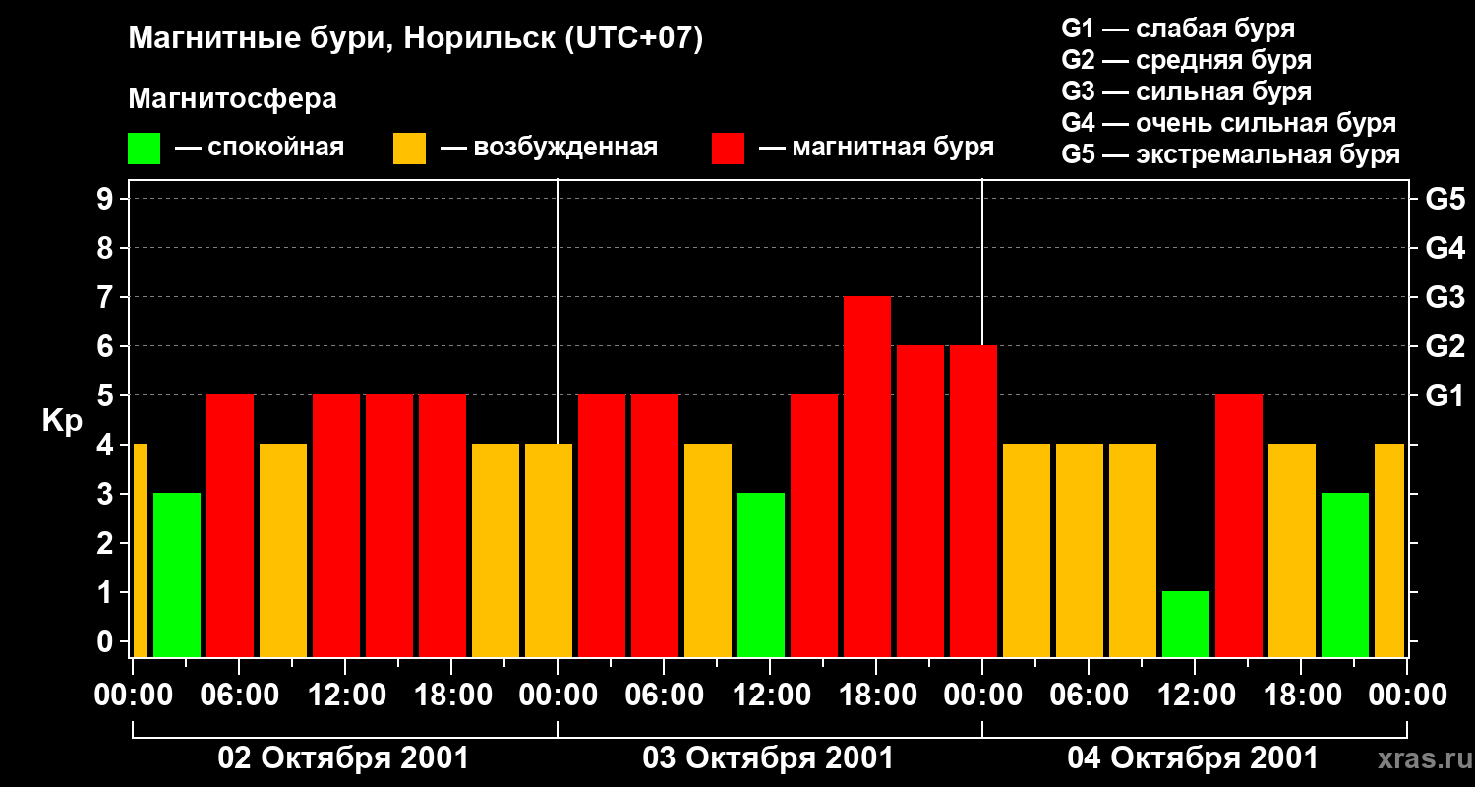1475x787 pixels.
Task: Click the 'G4' label on the right axis
Action: point(1445,249)
